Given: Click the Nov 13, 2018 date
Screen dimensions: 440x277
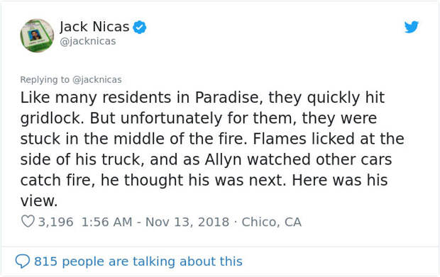Looking at the screenshot, I should [187, 222].
